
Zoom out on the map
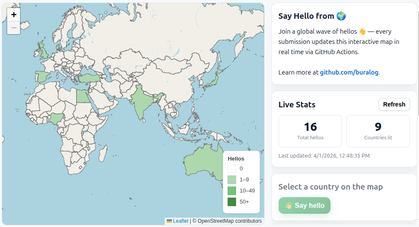click(14, 28)
